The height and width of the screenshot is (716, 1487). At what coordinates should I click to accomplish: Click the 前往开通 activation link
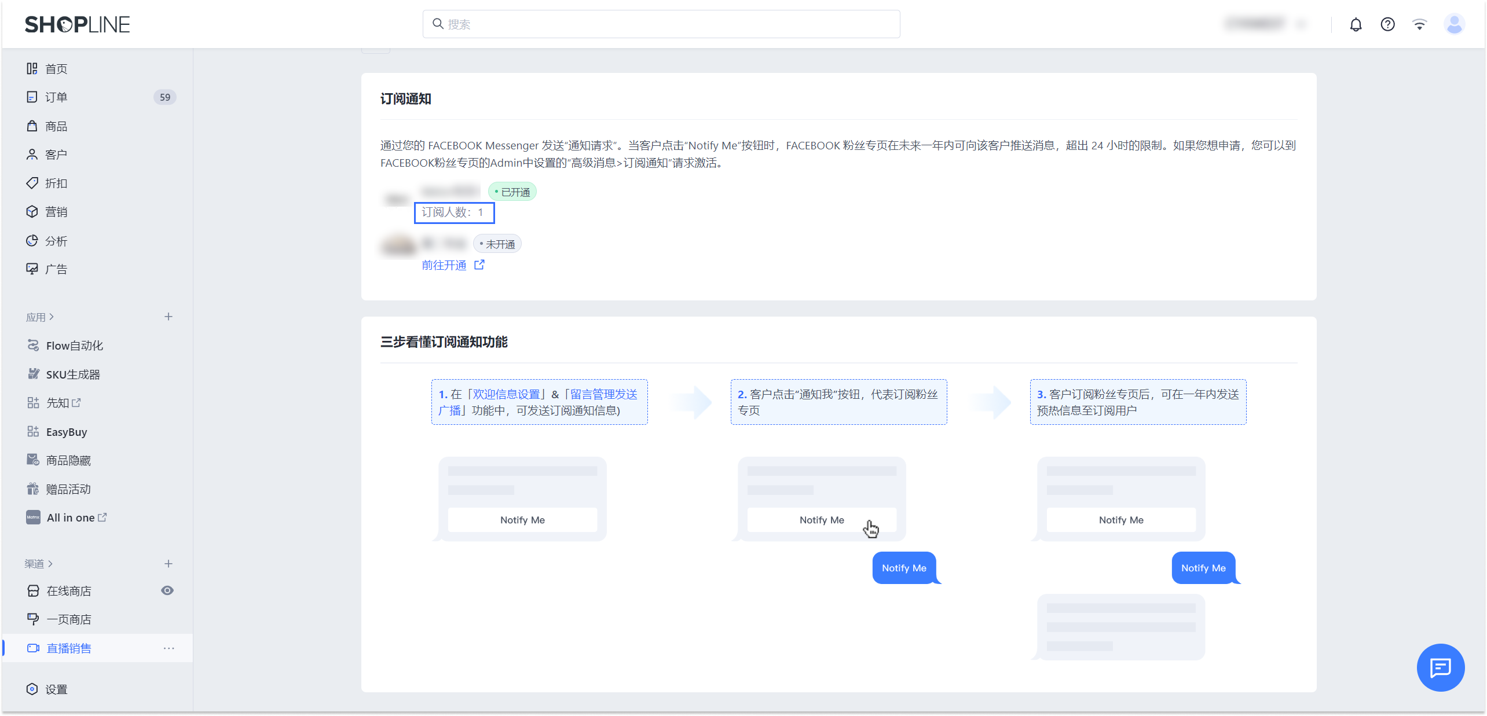click(444, 265)
